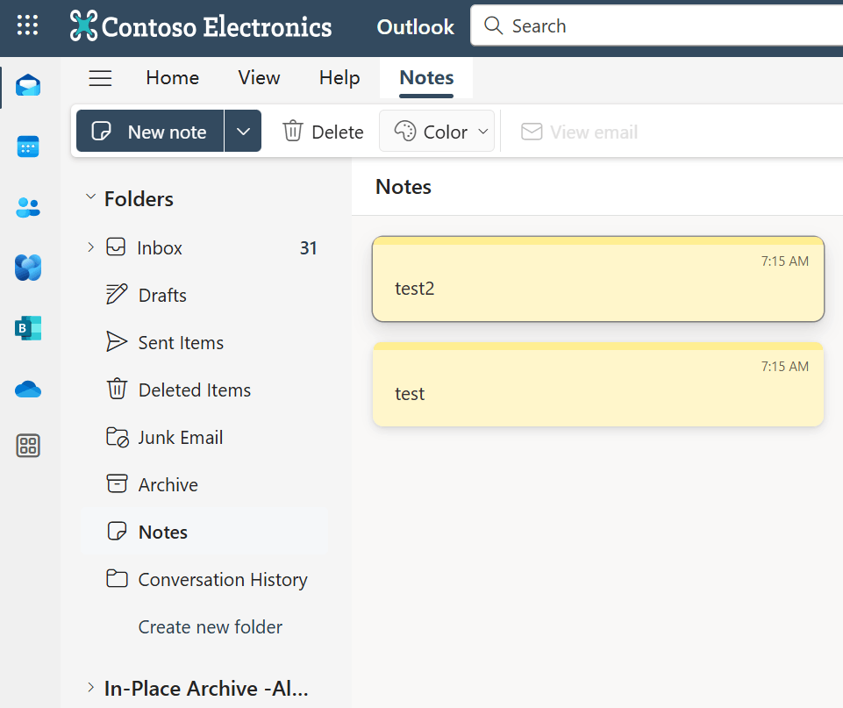The height and width of the screenshot is (708, 843).
Task: Open the app launcher grid
Action: [28, 25]
